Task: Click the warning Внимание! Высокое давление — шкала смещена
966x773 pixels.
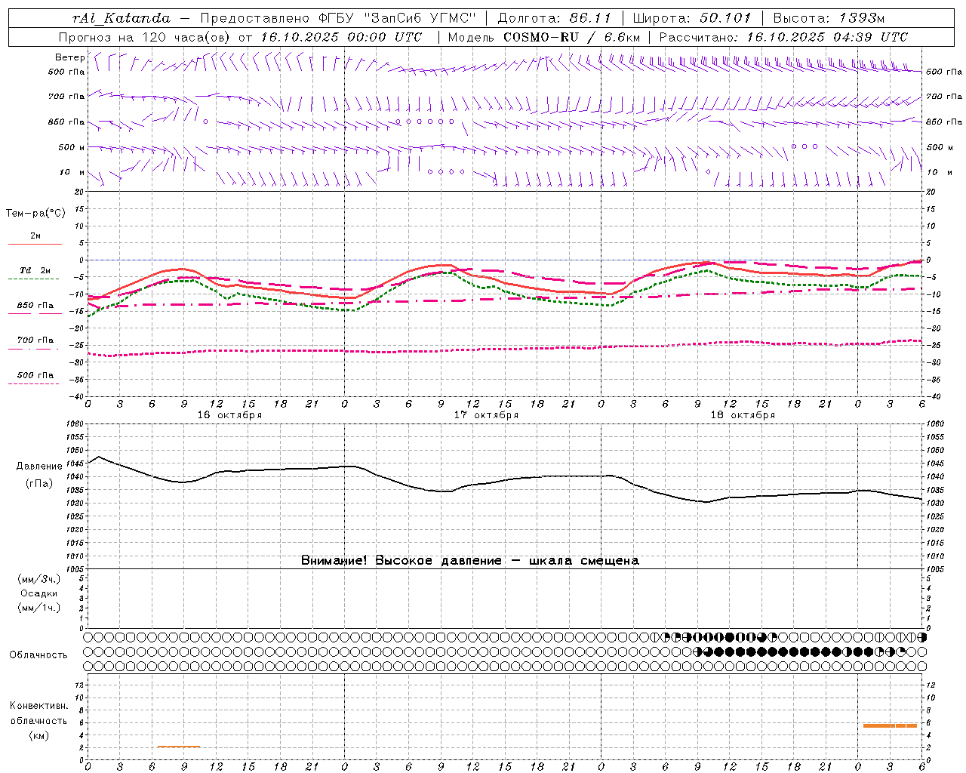Action: click(x=470, y=561)
